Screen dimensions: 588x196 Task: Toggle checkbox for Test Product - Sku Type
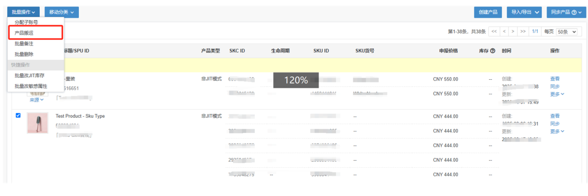point(18,116)
